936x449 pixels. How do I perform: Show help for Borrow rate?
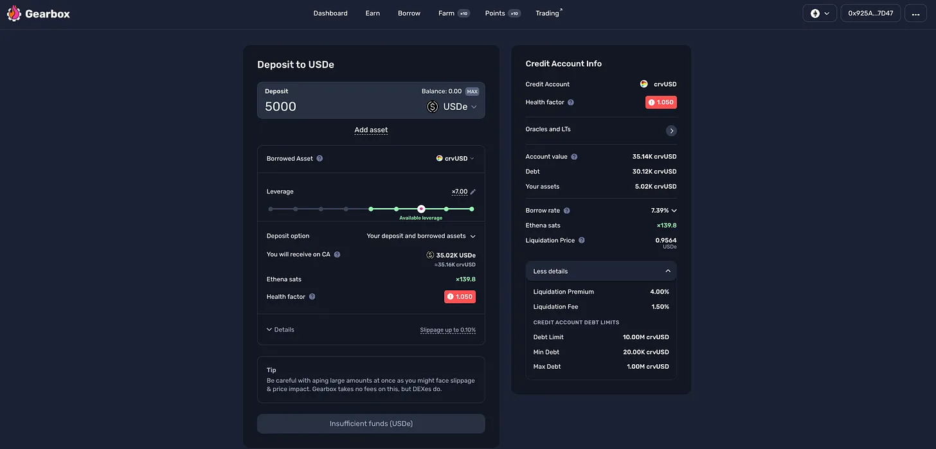coord(566,211)
